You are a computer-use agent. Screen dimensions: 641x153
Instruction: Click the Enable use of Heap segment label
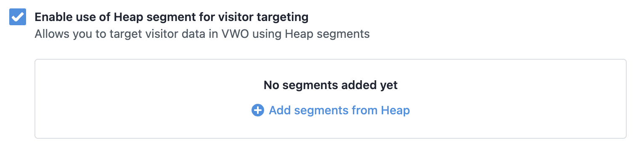click(172, 17)
